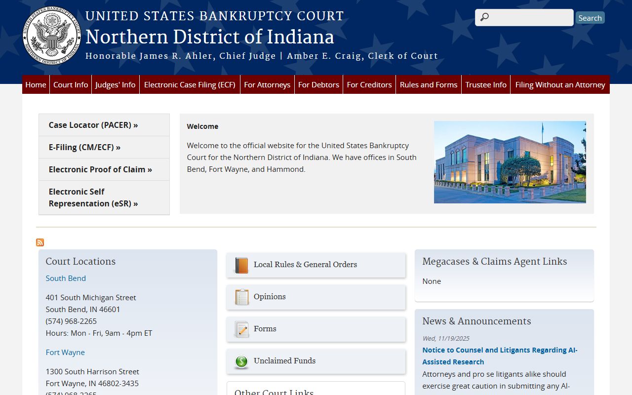Click the Northern District of Indiana title
The width and height of the screenshot is (632, 395).
[x=210, y=37]
